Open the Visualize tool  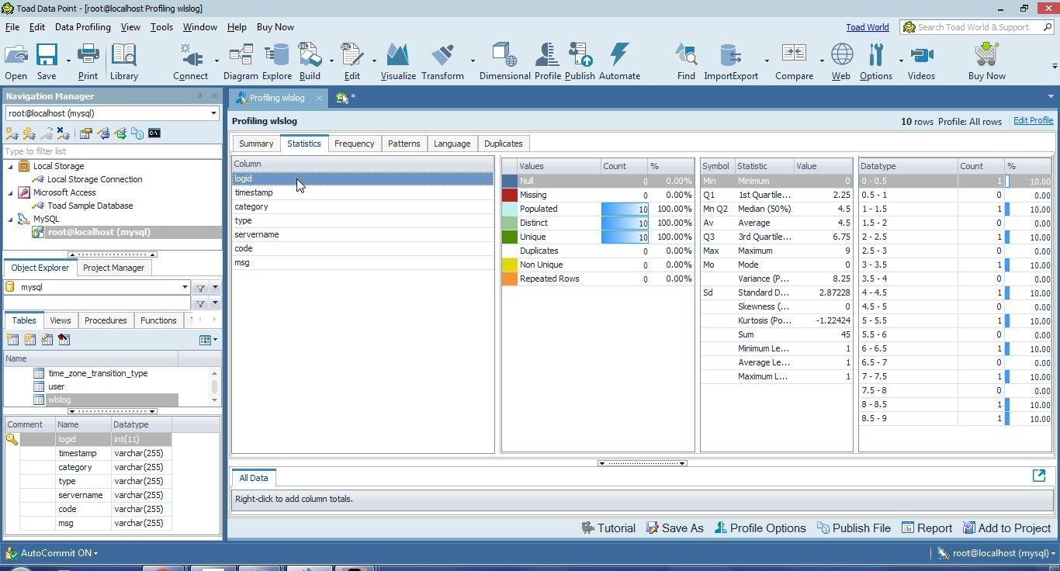(x=398, y=61)
